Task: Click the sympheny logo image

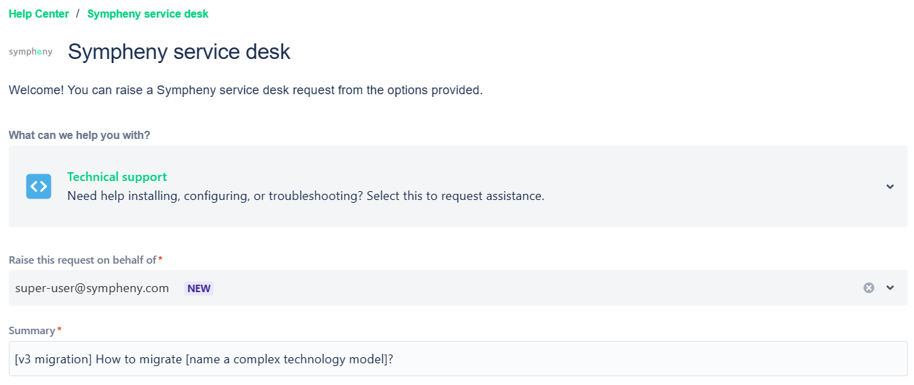Action: point(31,52)
